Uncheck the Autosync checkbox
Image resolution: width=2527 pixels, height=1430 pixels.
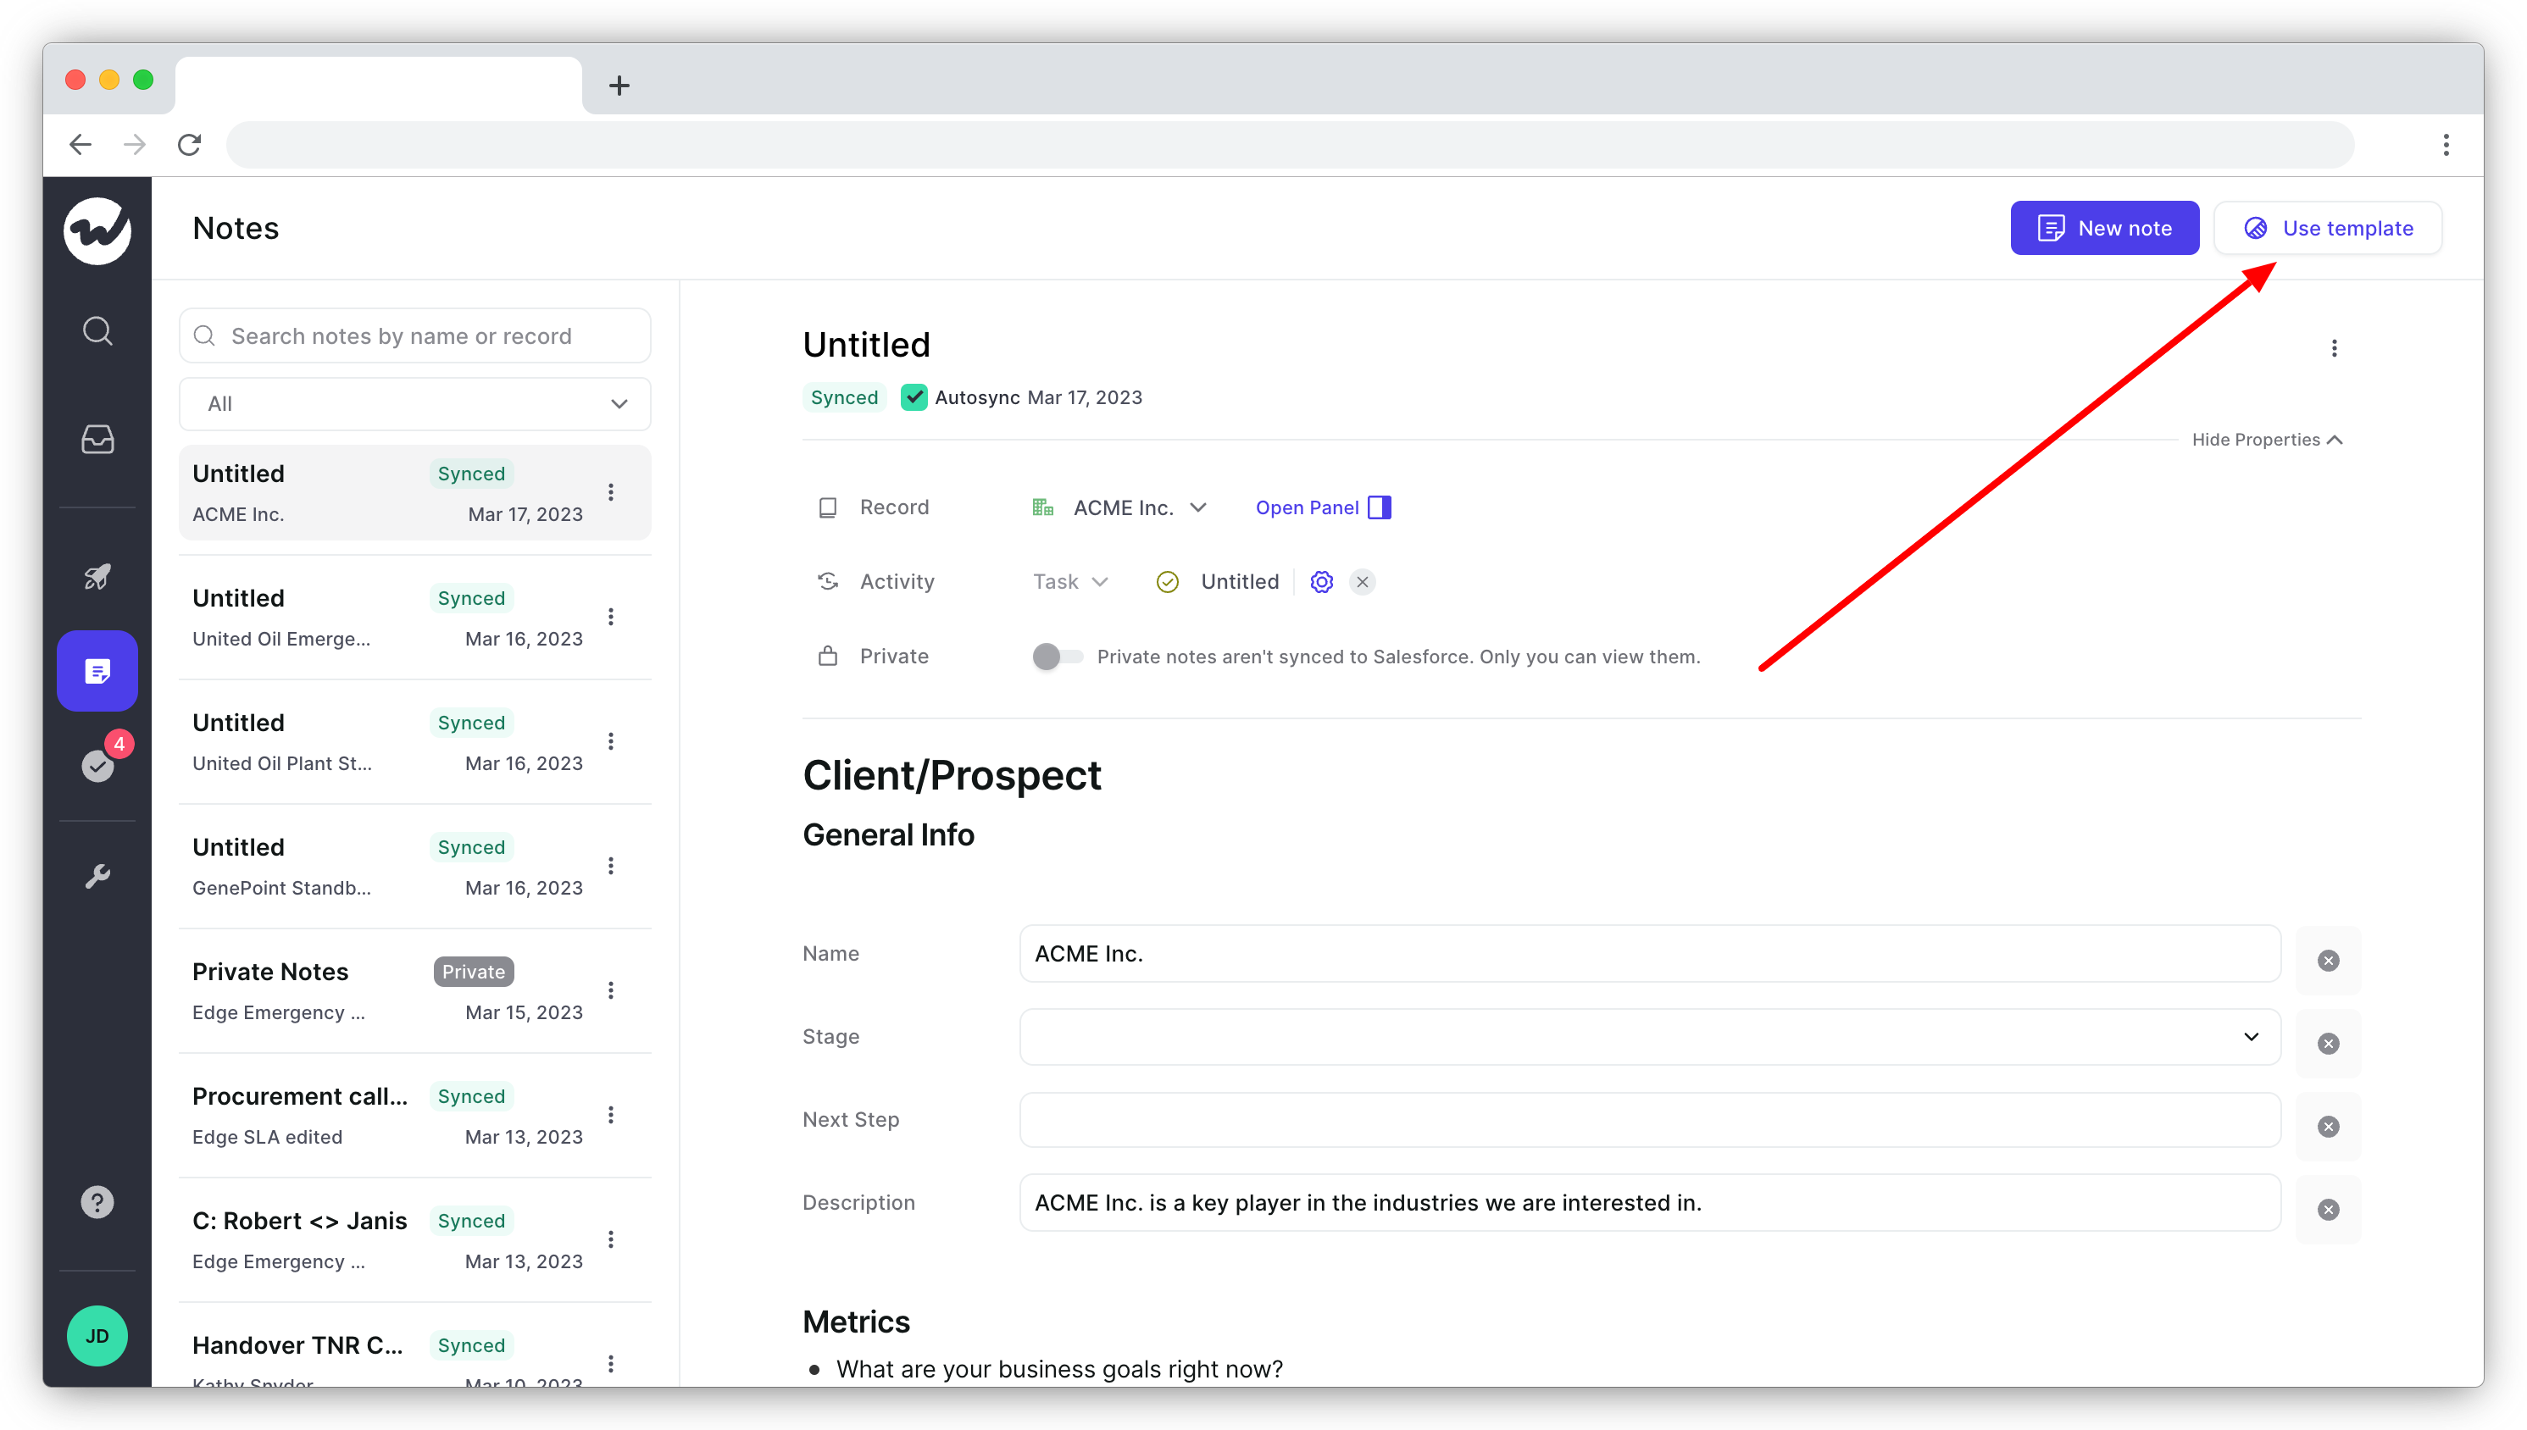tap(914, 398)
